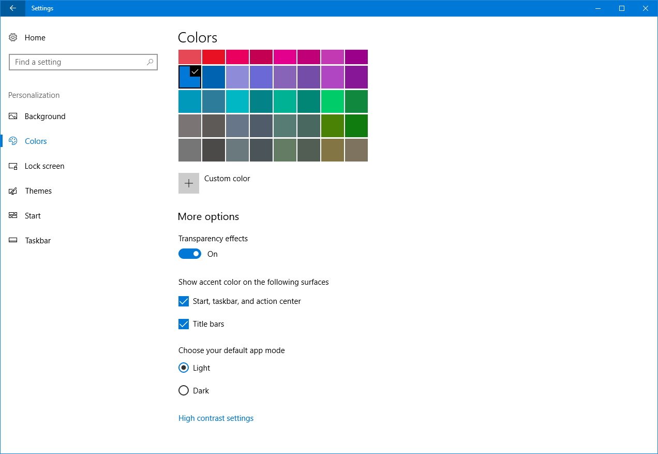658x454 pixels.
Task: Click the Home gear icon
Action: pyautogui.click(x=13, y=38)
